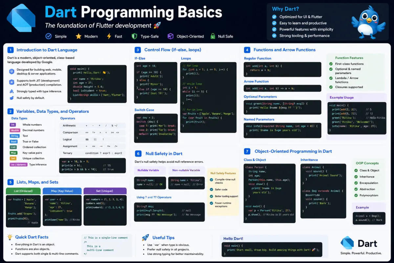
Task: Click the 'Hello Dart!' panel title
Action: (233, 239)
